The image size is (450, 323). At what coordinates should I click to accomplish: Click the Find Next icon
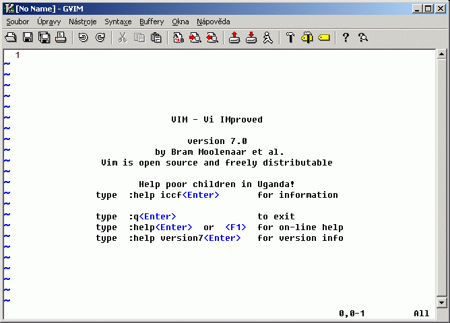coord(195,38)
